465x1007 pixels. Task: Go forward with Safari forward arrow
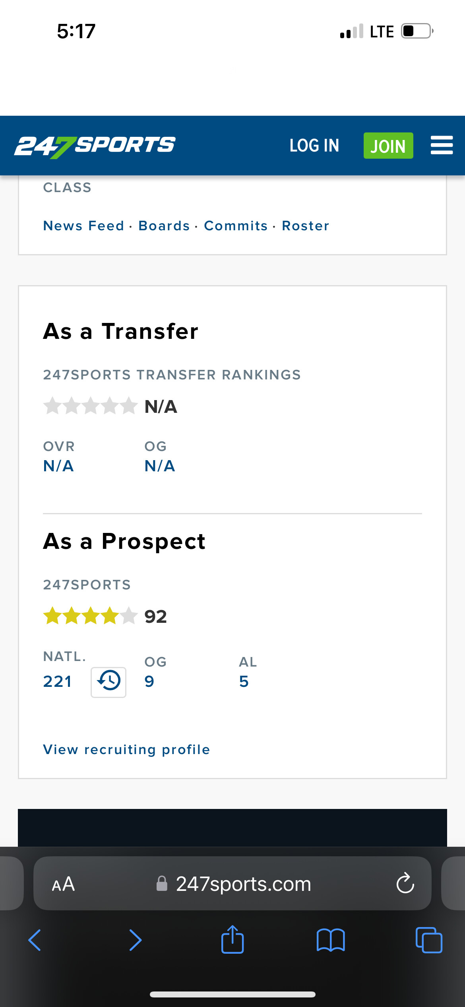coord(136,940)
